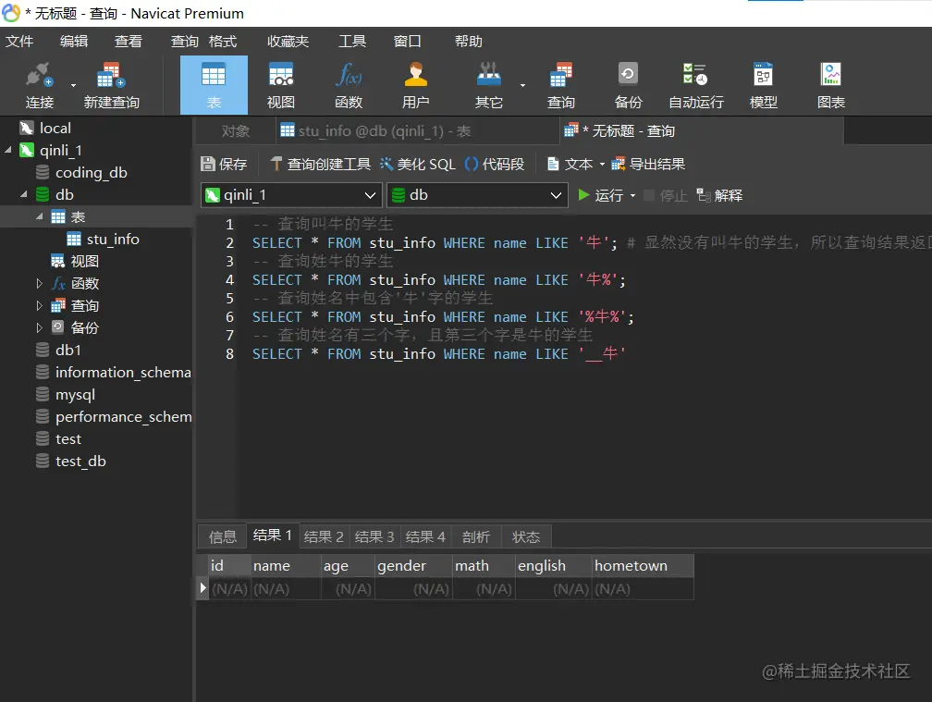Expand the 备份 node in tree
932x702 pixels.
coord(39,327)
